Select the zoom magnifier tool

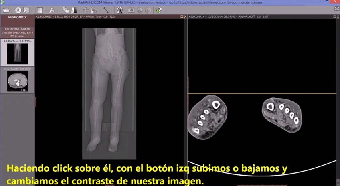pos(94,10)
